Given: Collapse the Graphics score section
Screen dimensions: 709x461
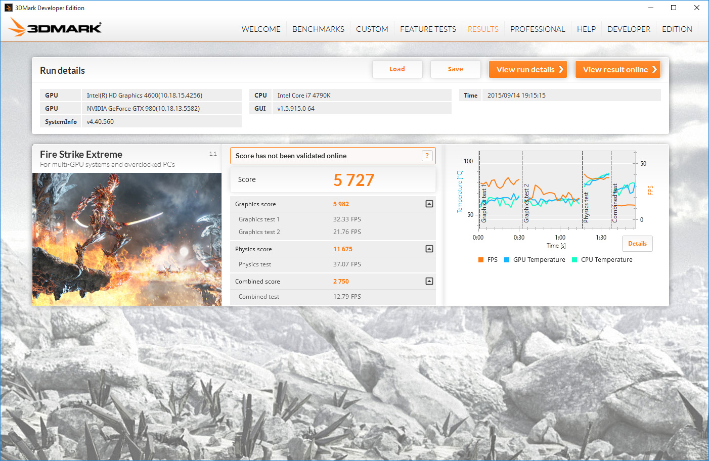Looking at the screenshot, I should pos(429,204).
